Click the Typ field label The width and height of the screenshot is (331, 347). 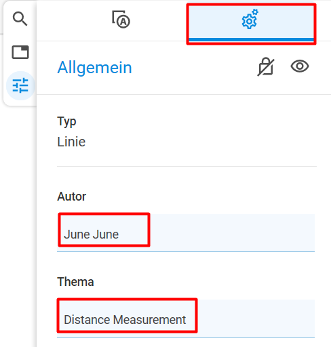tap(66, 122)
